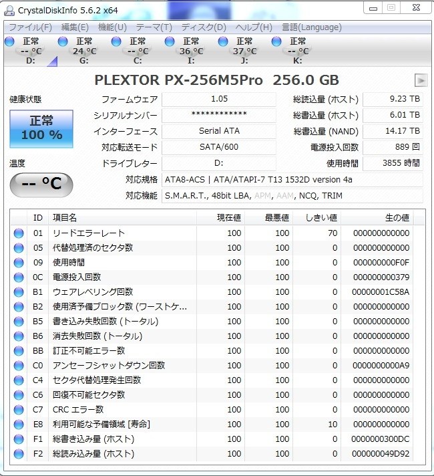Click the S.M.A.R.T. features field
Image resolution: width=434 pixels, height=476 pixels.
[292, 196]
